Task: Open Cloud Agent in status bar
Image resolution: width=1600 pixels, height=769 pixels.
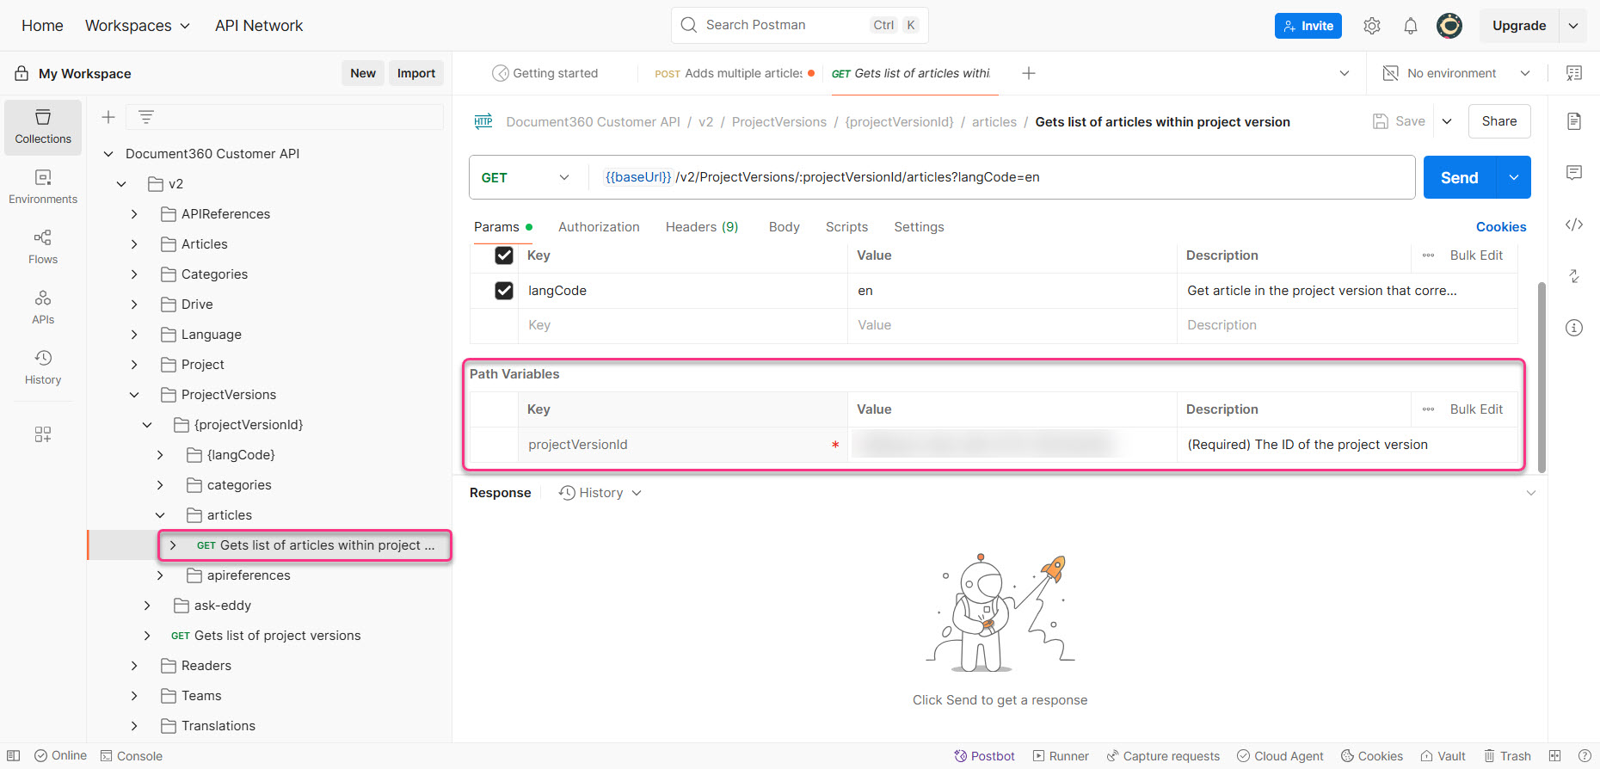Action: click(1280, 756)
